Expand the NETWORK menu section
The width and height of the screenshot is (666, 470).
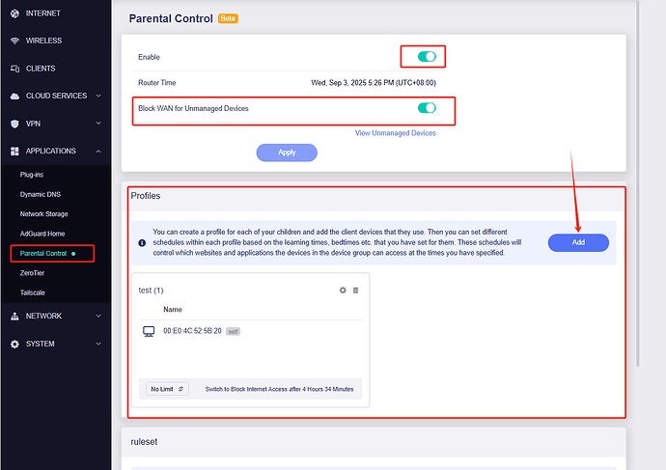[x=98, y=316]
